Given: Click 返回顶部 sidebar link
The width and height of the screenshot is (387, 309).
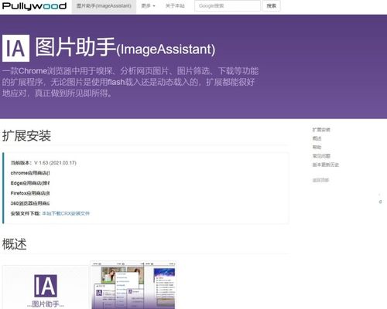Looking at the screenshot, I should point(320,180).
